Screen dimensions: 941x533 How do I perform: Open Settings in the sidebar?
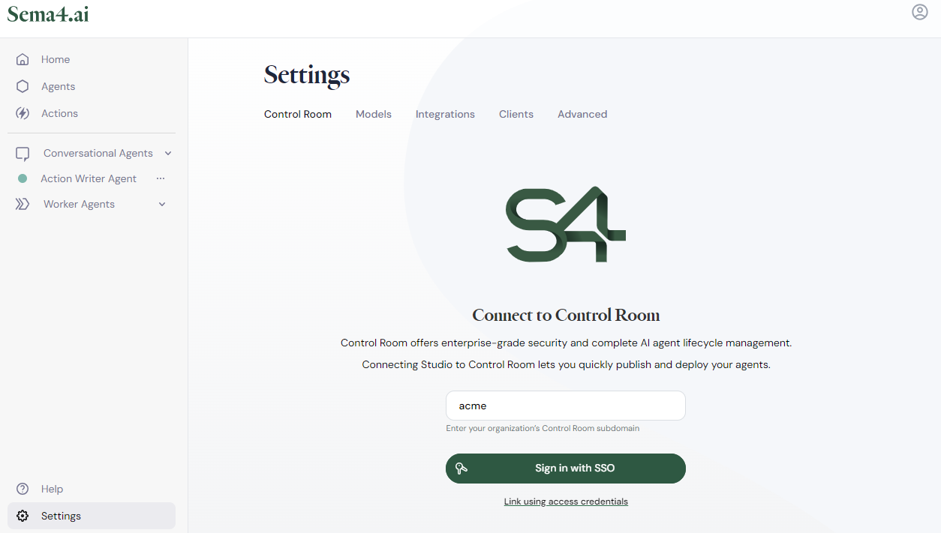pyautogui.click(x=92, y=516)
